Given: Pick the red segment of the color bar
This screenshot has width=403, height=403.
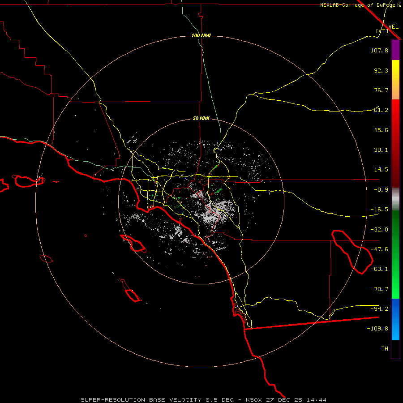Looking at the screenshot, I should click(x=395, y=143).
